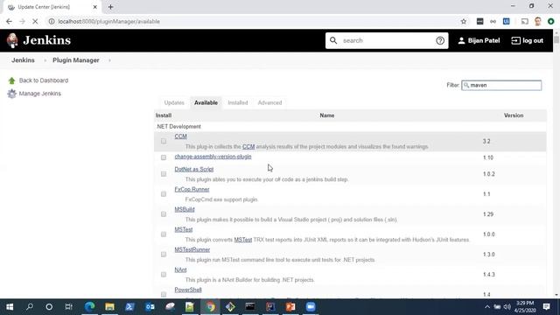Select the Available tab
560x315 pixels.
[206, 103]
